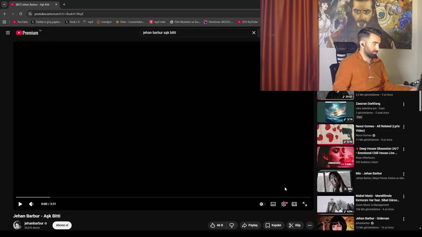The image size is (422, 237).
Task: Like the video (46 B)
Action: pos(216,225)
